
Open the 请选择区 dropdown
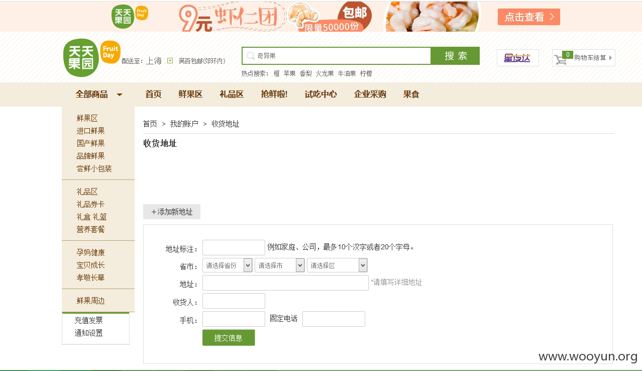click(x=337, y=265)
